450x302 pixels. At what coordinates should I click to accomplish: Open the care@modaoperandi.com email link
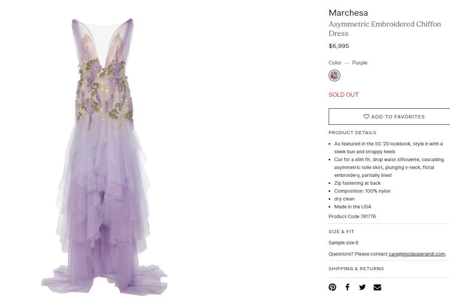[x=417, y=254]
